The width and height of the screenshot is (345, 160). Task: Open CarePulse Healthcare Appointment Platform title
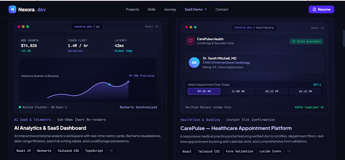pos(236,128)
